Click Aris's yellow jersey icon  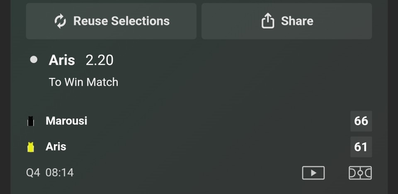pyautogui.click(x=30, y=147)
